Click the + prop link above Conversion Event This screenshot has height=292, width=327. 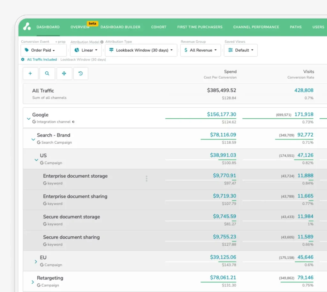coord(60,42)
